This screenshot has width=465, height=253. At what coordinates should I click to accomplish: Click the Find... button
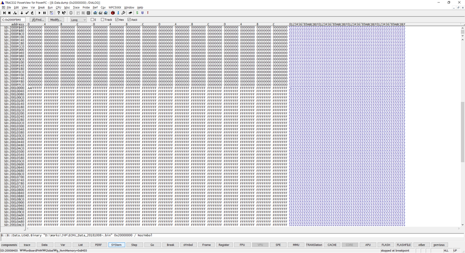[38, 20]
